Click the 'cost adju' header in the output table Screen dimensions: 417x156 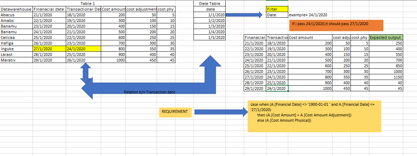click(x=341, y=38)
